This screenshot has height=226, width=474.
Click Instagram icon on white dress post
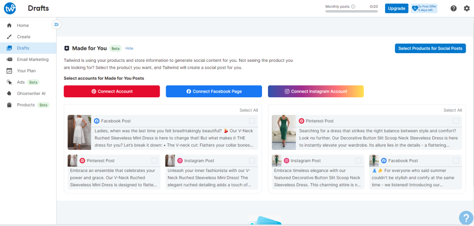(180, 161)
